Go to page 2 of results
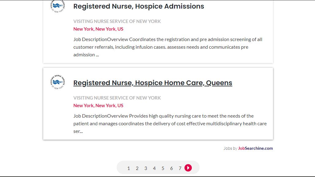The image size is (315, 177). point(137,168)
